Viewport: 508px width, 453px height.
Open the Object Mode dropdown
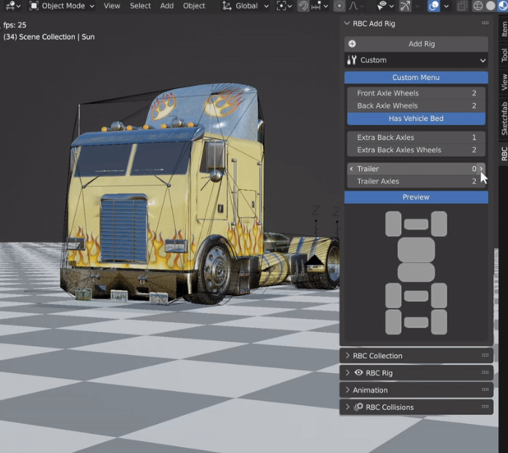click(x=61, y=6)
